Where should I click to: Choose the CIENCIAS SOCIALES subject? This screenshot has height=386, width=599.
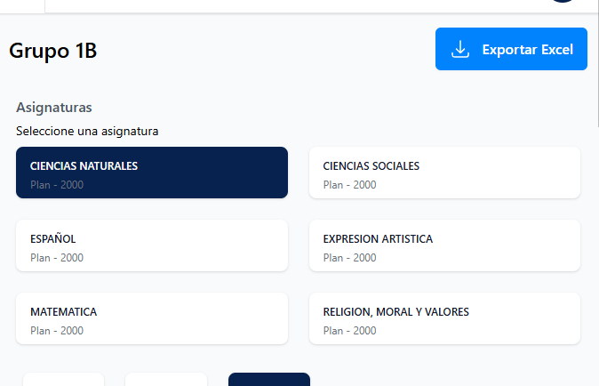[x=444, y=173]
